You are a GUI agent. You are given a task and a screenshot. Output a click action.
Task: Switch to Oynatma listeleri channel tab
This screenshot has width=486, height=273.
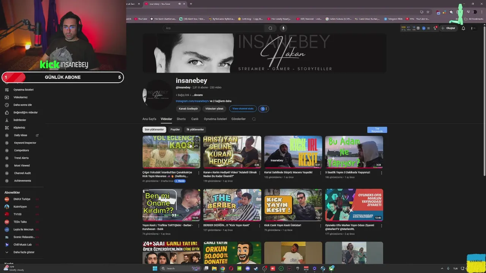[x=215, y=119]
